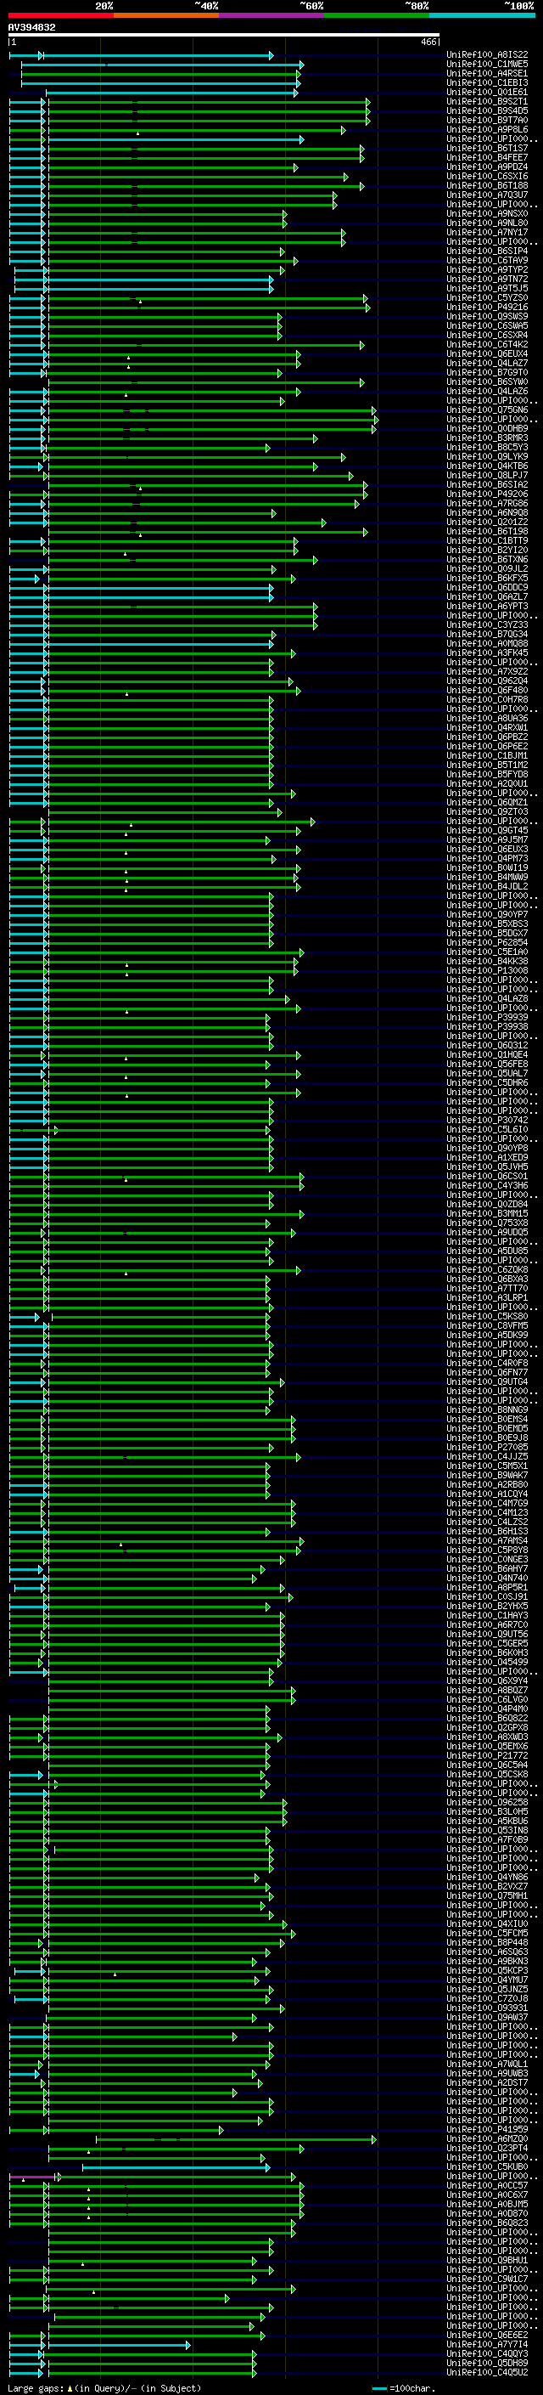Viewport: 543px width, 2395px height.
Task: Select hit label UniRef100_Q75GN6
Action: click(487, 410)
